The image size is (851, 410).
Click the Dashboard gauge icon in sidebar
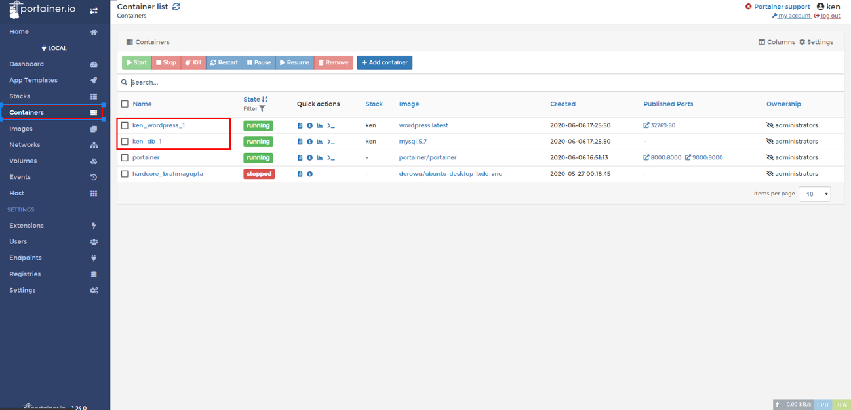pyautogui.click(x=94, y=64)
